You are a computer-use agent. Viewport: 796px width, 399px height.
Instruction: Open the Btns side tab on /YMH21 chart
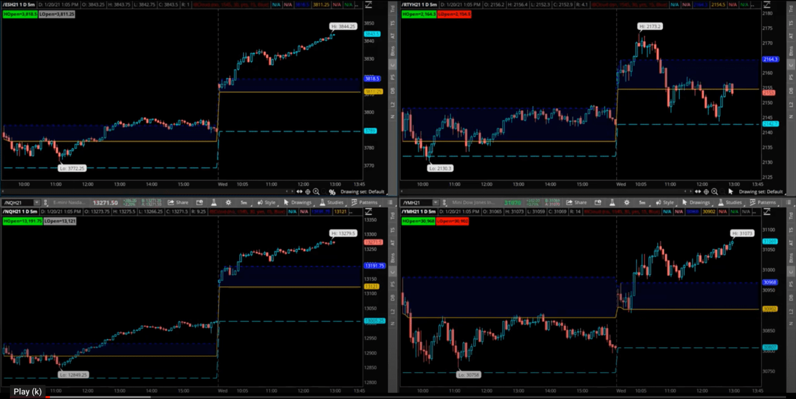point(791,258)
